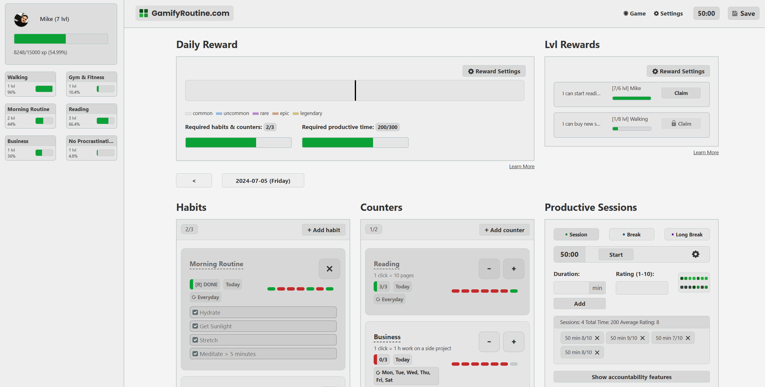Select the Long Break timer mode
765x387 pixels.
tap(687, 234)
